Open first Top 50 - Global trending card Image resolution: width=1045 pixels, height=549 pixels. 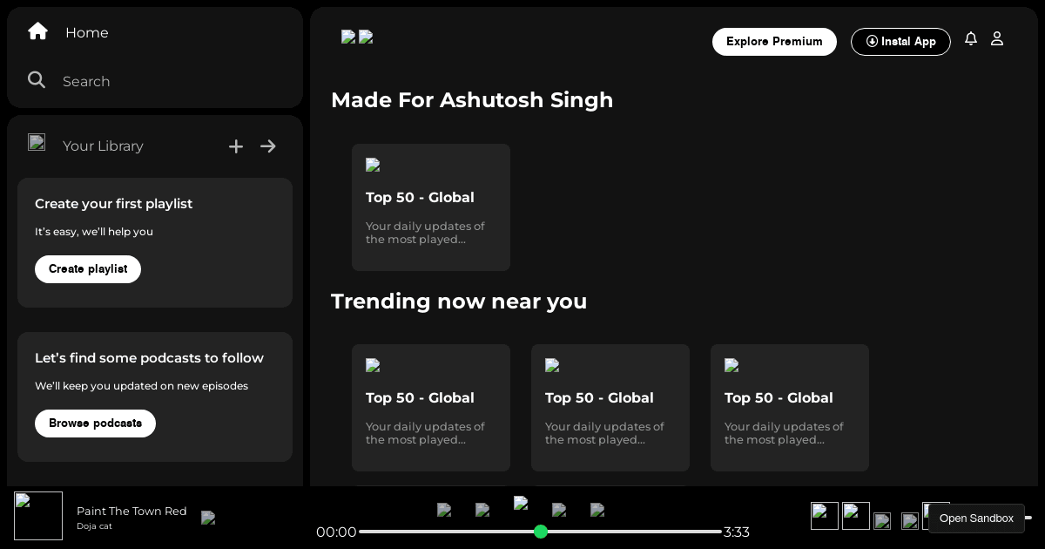click(x=431, y=408)
